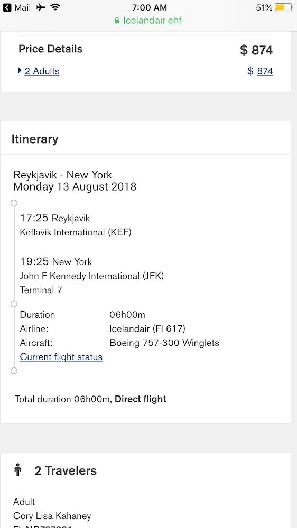
Task: Tap the battery indicator icon
Action: (283, 7)
